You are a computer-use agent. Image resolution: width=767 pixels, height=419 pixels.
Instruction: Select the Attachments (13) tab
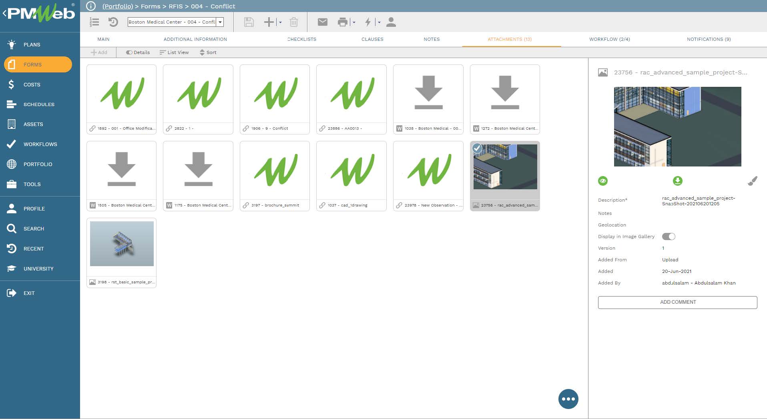coord(510,39)
